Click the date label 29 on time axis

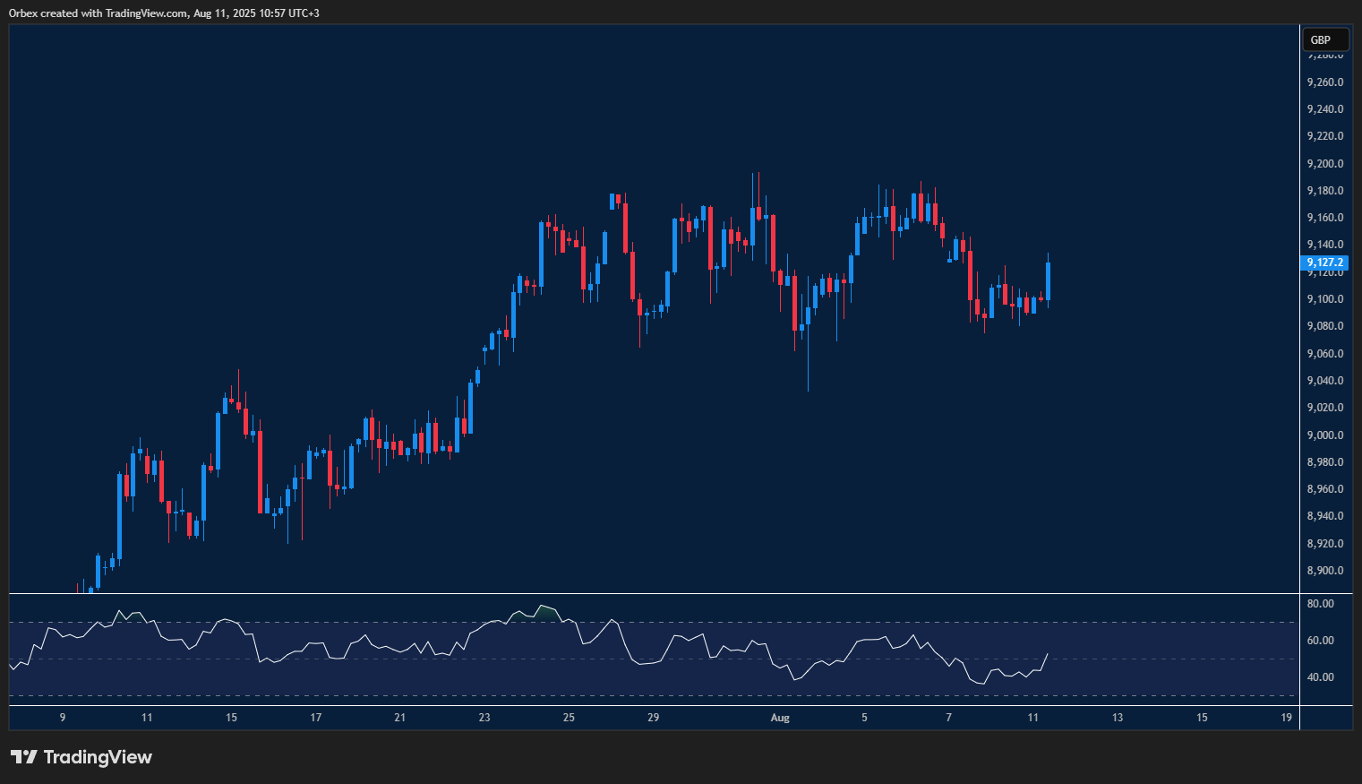point(654,718)
